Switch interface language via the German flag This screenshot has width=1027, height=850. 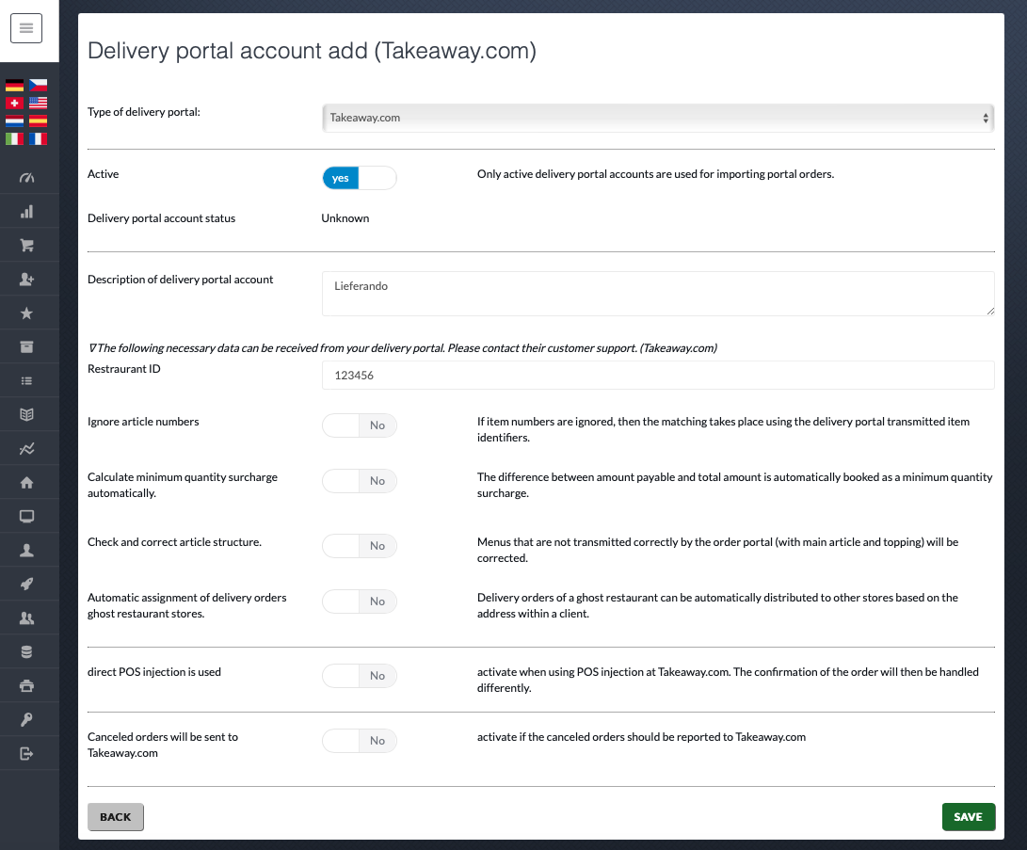tap(14, 87)
